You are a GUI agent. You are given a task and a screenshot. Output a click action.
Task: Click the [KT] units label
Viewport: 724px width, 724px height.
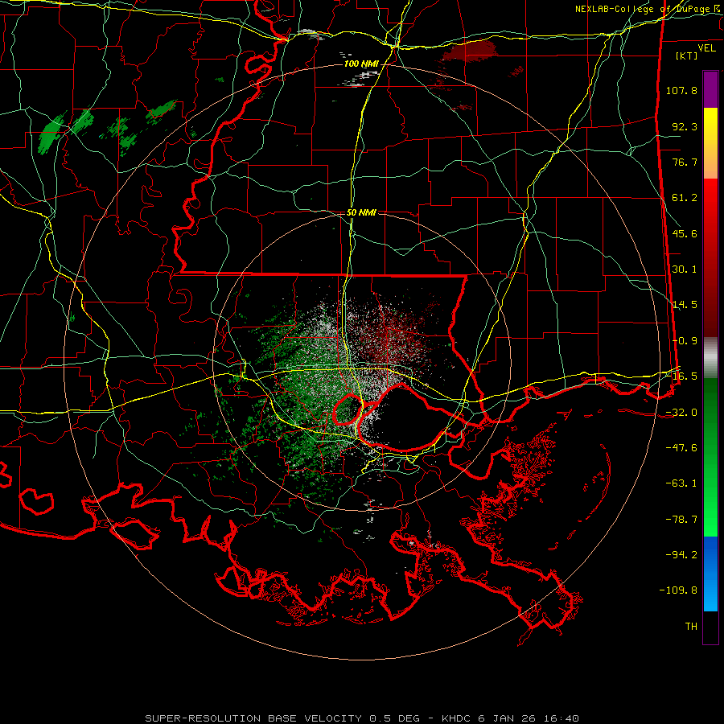click(x=687, y=56)
